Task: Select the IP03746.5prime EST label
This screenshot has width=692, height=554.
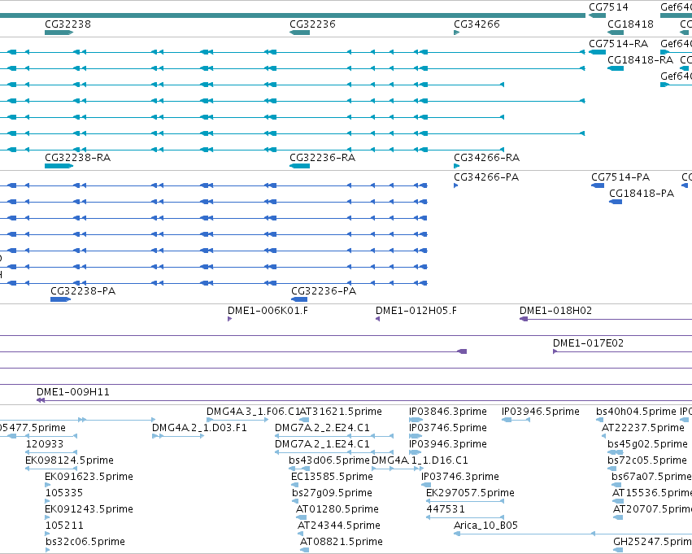Action: point(448,428)
